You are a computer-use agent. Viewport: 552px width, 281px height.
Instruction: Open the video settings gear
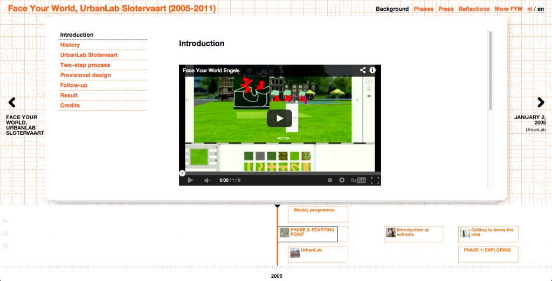click(342, 180)
